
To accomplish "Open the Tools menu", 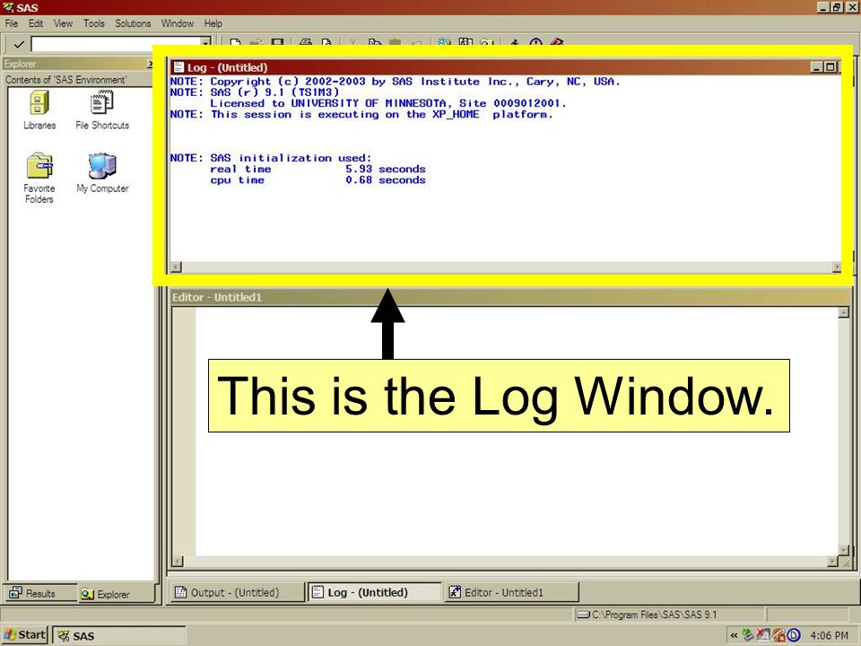I will [94, 23].
